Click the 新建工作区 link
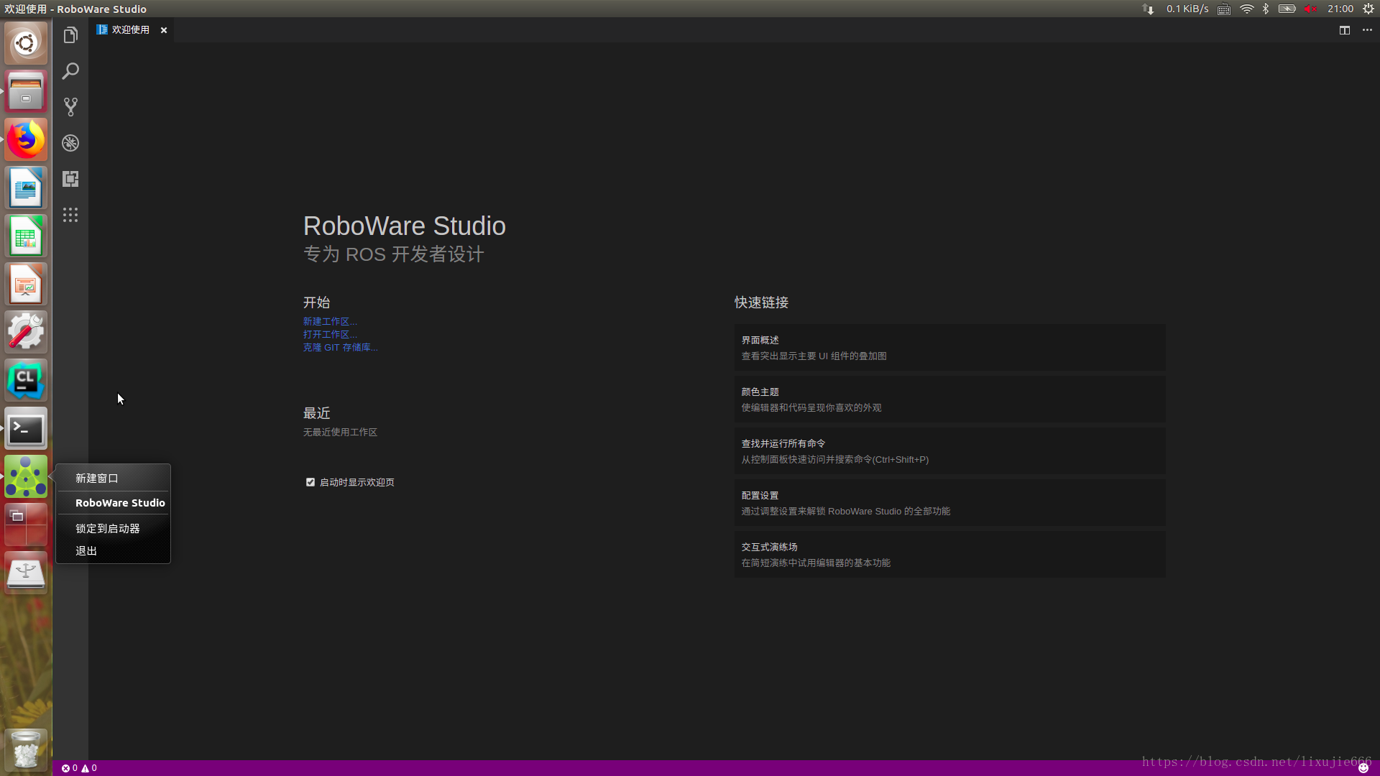The height and width of the screenshot is (776, 1380). point(329,322)
